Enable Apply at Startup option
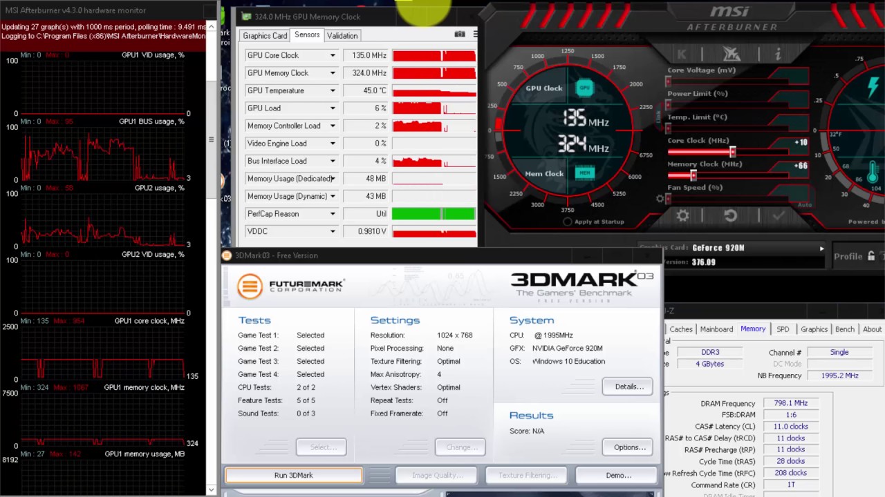The height and width of the screenshot is (497, 885). (x=568, y=222)
